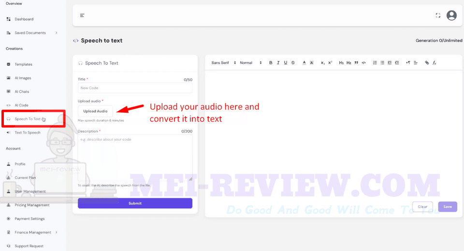
Task: Open Dashboard from the sidebar
Action: tap(24, 19)
